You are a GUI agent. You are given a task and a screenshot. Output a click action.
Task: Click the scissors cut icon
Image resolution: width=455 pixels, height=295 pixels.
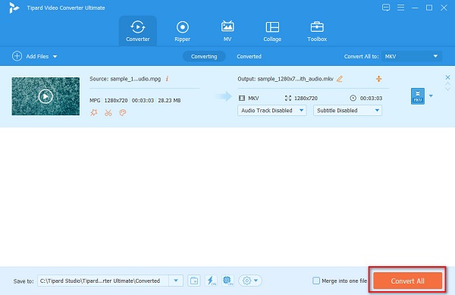tap(108, 112)
